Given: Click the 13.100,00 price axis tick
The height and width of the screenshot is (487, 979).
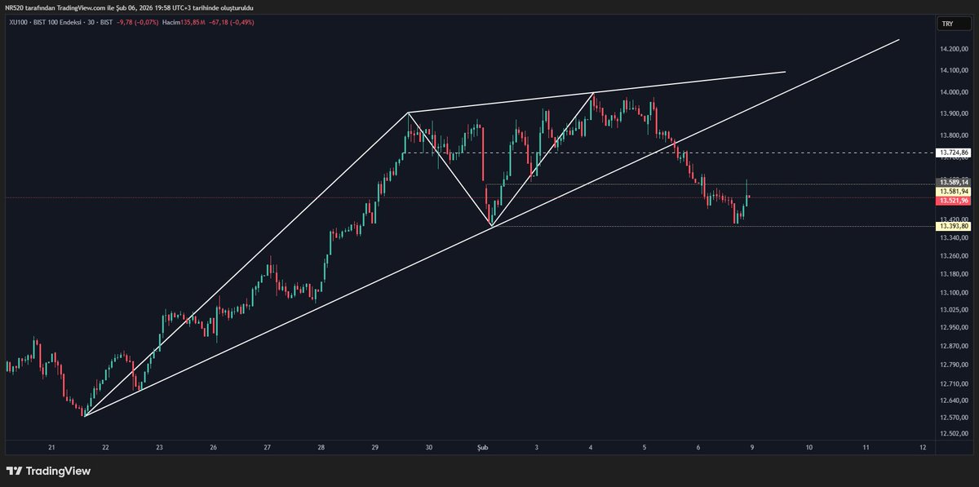Looking at the screenshot, I should point(954,292).
